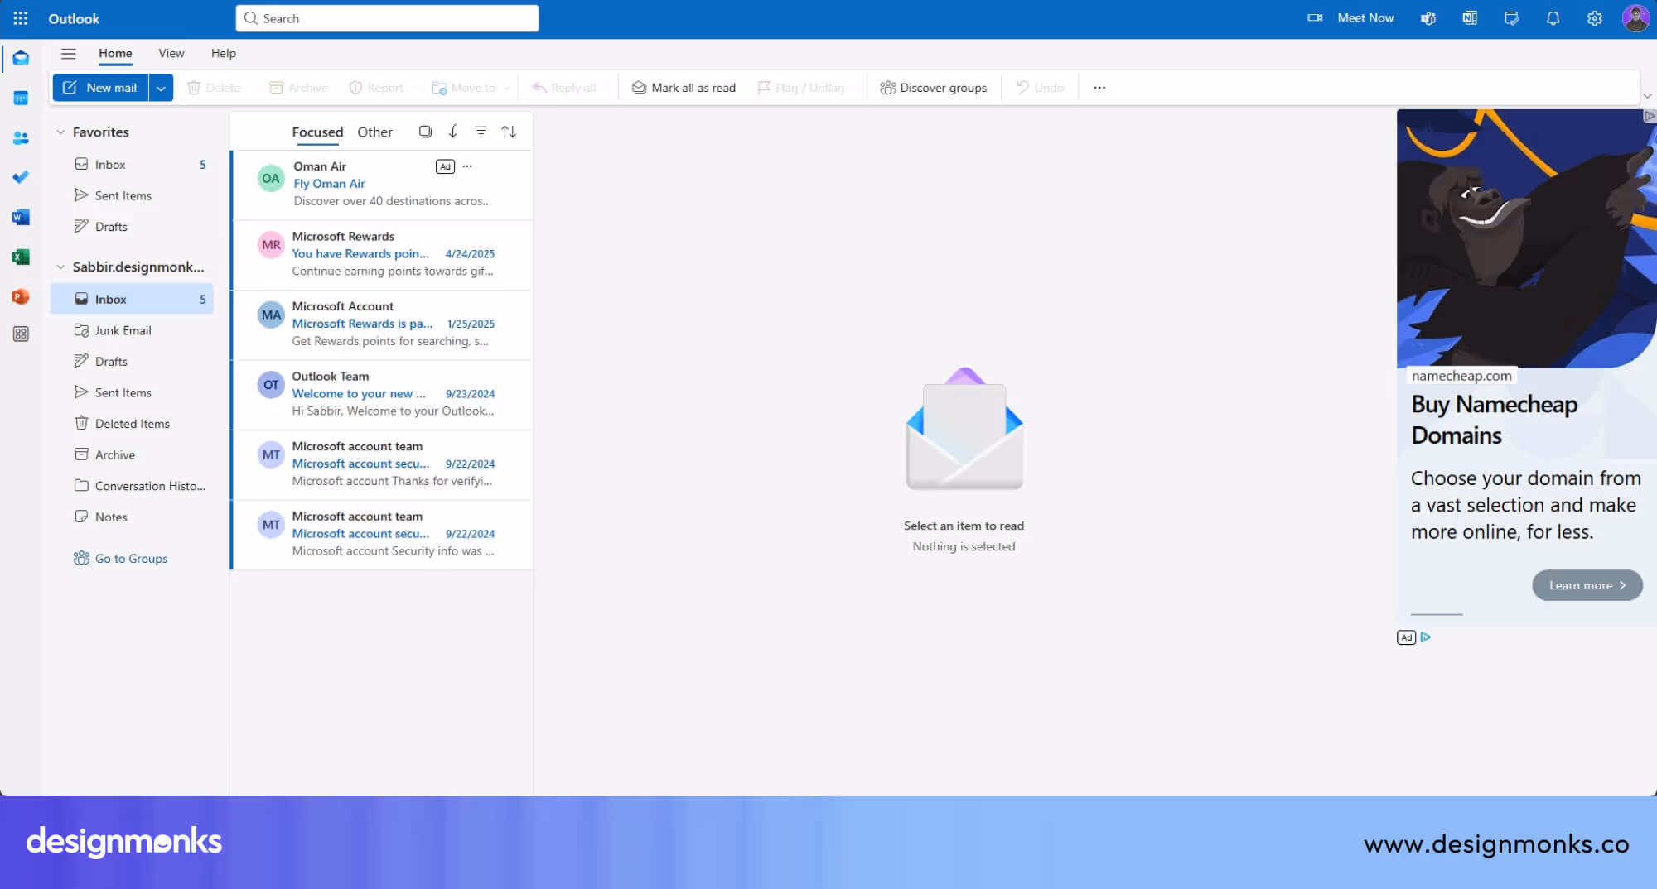The width and height of the screenshot is (1657, 889).
Task: Open Drafts under Favorites
Action: pos(133,227)
